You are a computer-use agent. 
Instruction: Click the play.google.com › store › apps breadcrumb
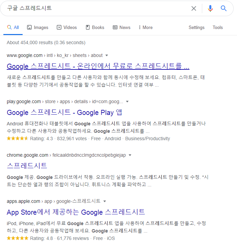pyautogui.click(x=65, y=102)
